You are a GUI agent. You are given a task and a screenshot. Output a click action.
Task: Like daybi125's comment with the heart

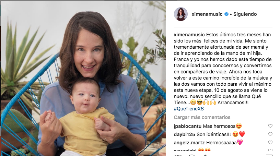click(270, 134)
